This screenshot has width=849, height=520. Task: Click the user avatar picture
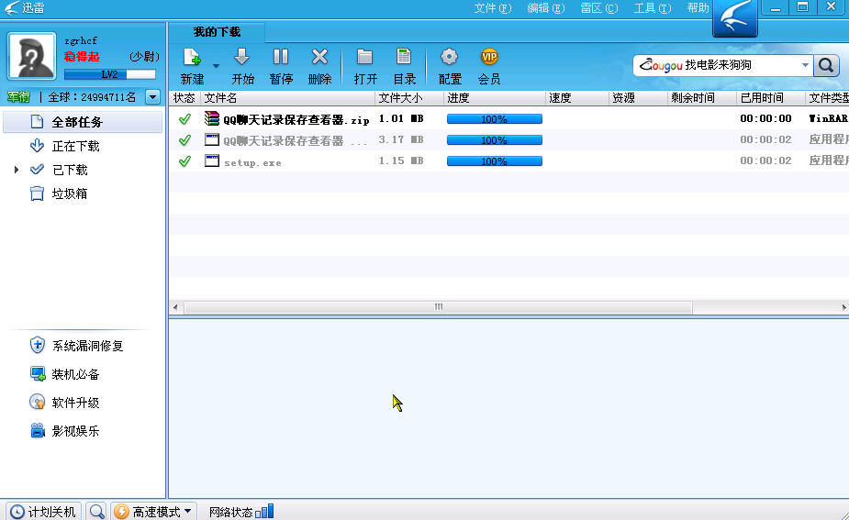point(31,56)
